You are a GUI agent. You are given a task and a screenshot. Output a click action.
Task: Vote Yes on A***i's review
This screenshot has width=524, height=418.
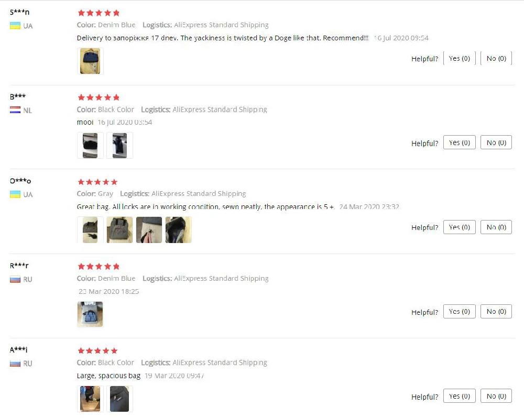click(x=459, y=396)
